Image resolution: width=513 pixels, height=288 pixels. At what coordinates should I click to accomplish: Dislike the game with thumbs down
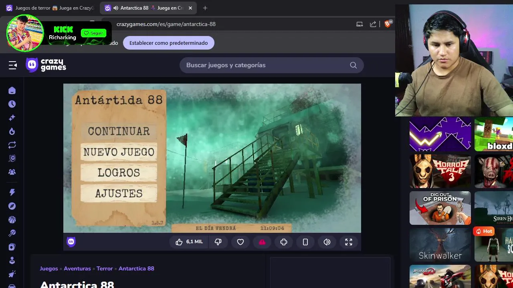click(218, 242)
